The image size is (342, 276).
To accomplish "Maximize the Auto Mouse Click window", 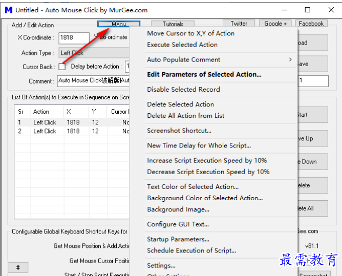I will [x=308, y=10].
